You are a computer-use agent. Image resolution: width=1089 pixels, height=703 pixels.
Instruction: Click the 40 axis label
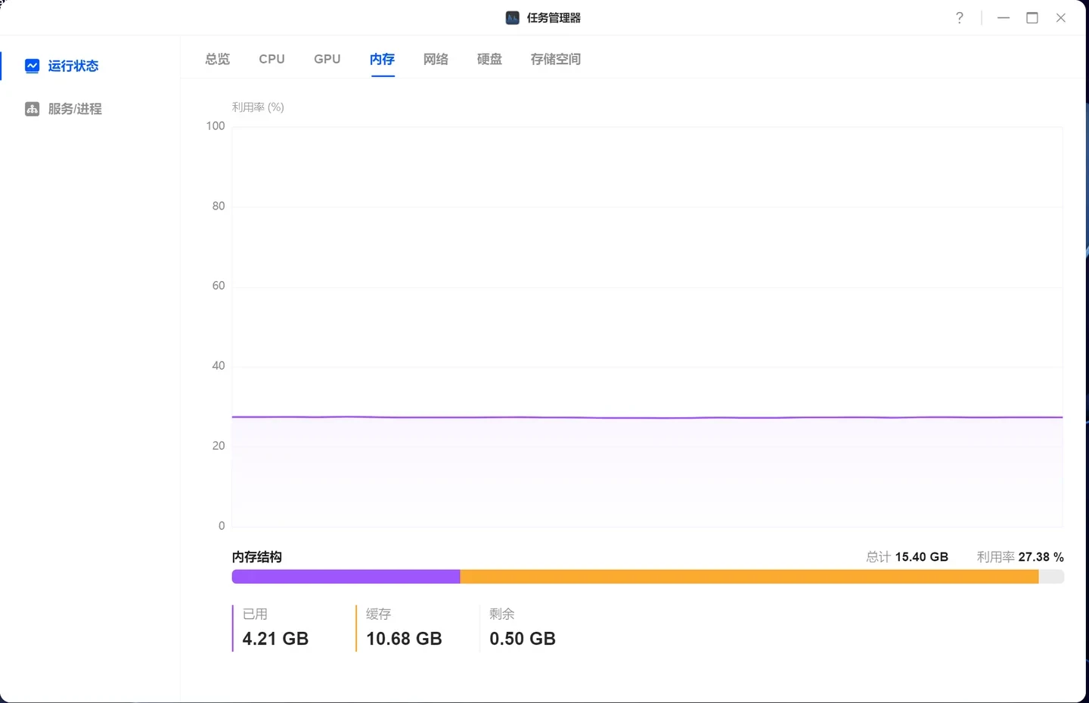click(x=219, y=366)
